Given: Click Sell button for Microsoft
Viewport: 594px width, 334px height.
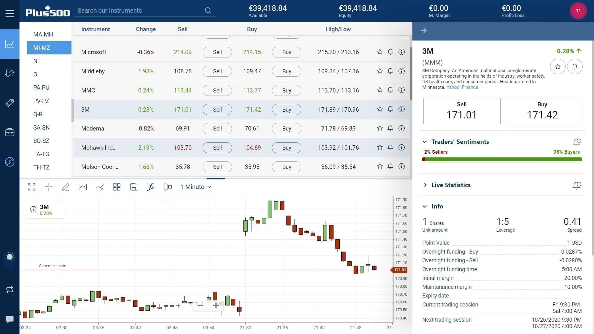Looking at the screenshot, I should coord(217,52).
